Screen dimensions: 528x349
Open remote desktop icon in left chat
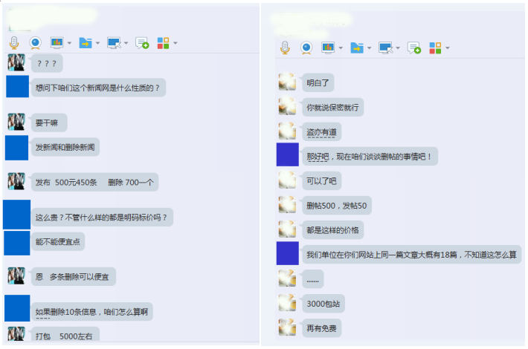point(114,43)
